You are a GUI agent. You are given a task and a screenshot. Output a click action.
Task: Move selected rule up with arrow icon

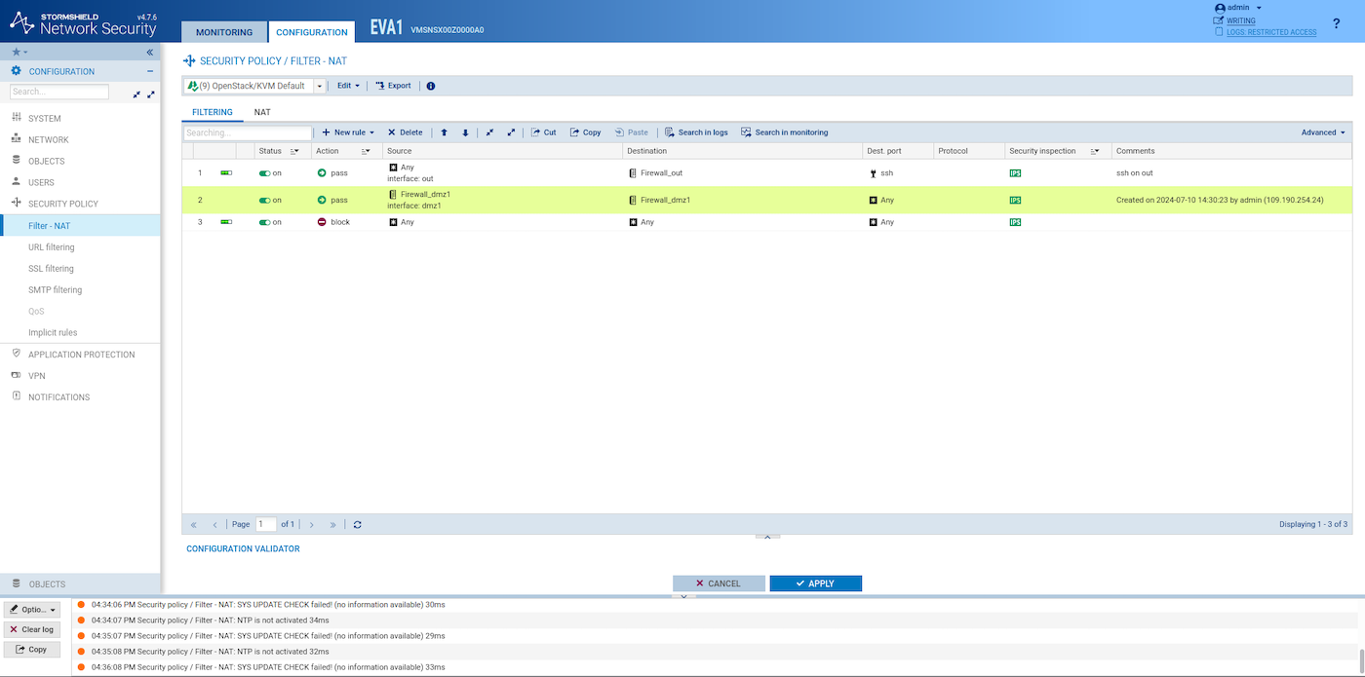(x=445, y=132)
